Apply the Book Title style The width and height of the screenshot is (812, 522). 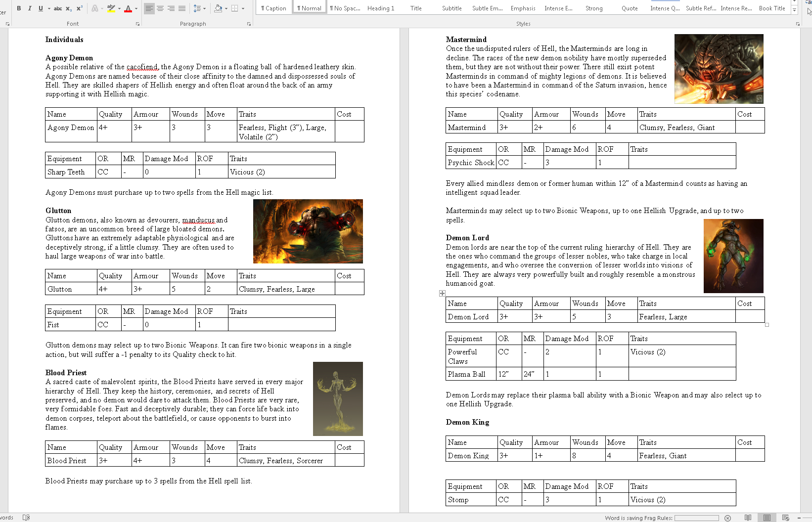[772, 8]
